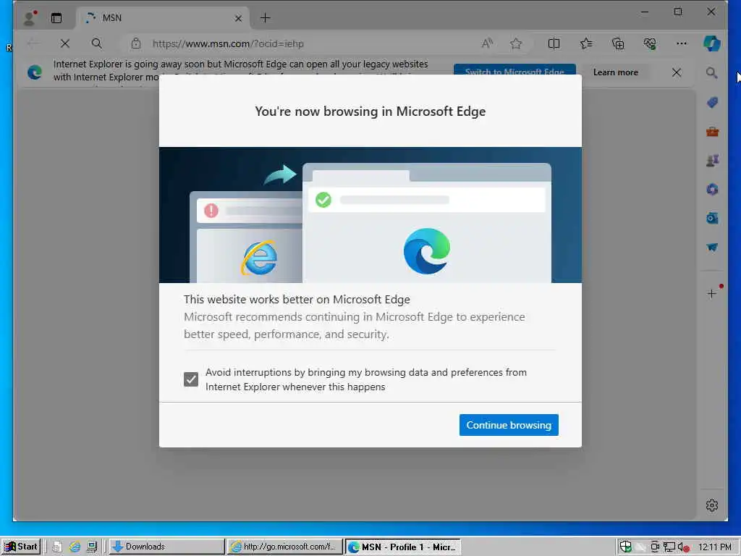The image size is (741, 556).
Task: Activate Read aloud icon
Action: click(487, 43)
